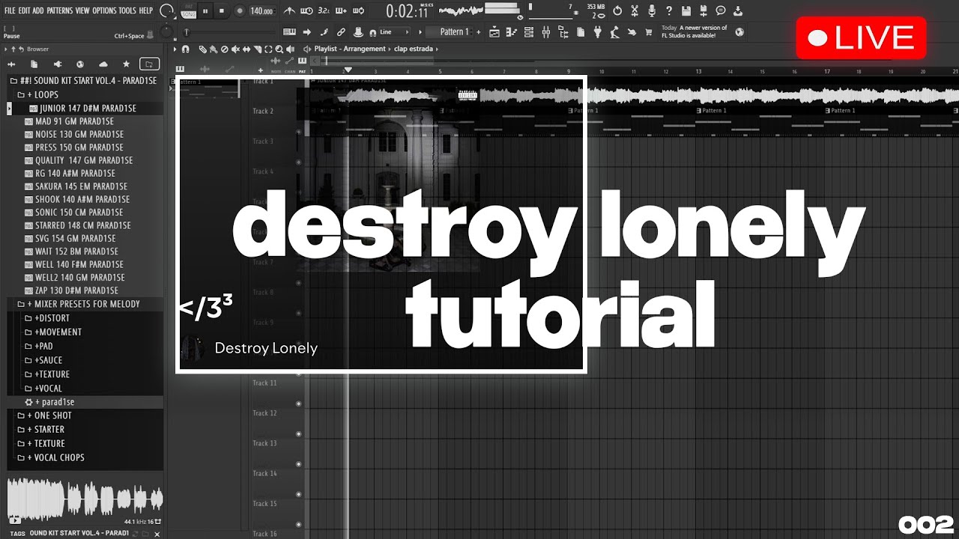Click the stop playback button
The height and width of the screenshot is (539, 959).
[x=221, y=10]
